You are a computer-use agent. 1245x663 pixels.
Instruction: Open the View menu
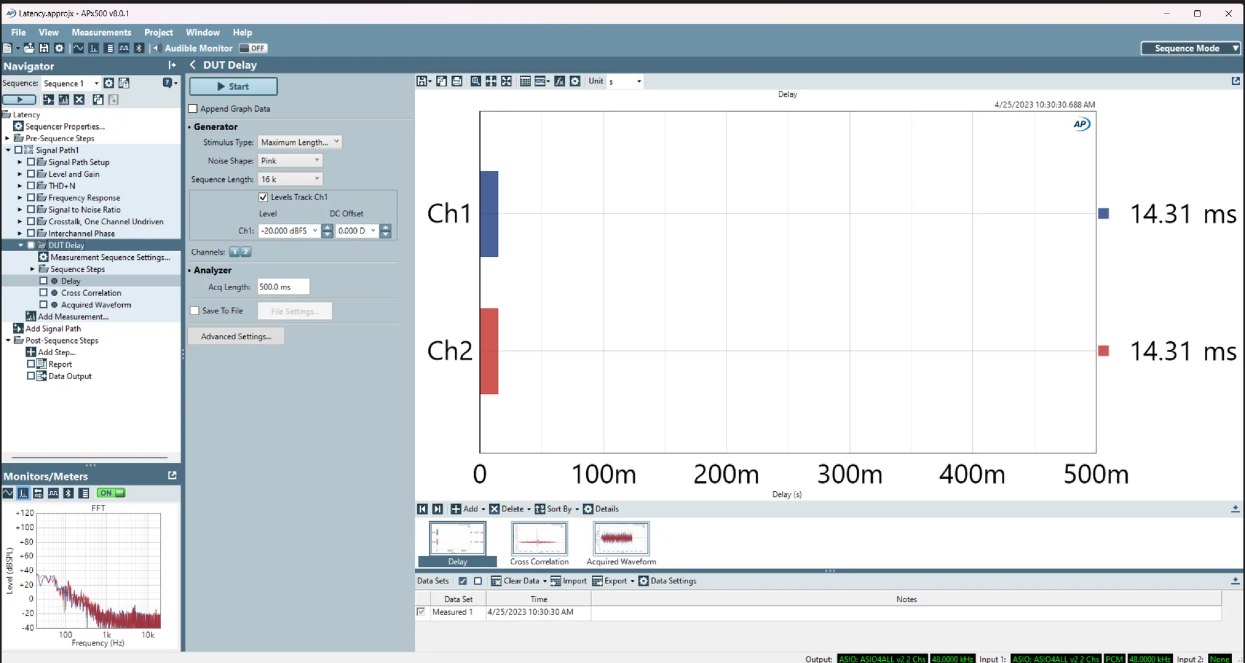click(x=49, y=32)
